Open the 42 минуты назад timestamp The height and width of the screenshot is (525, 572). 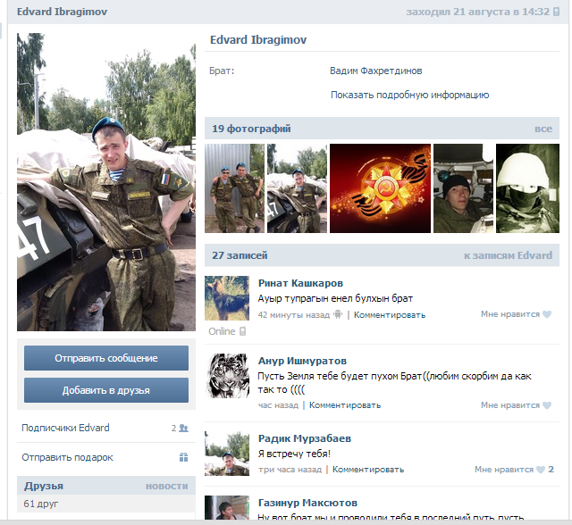click(x=294, y=315)
